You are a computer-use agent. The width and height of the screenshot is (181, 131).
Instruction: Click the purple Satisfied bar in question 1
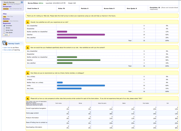(81, 35)
